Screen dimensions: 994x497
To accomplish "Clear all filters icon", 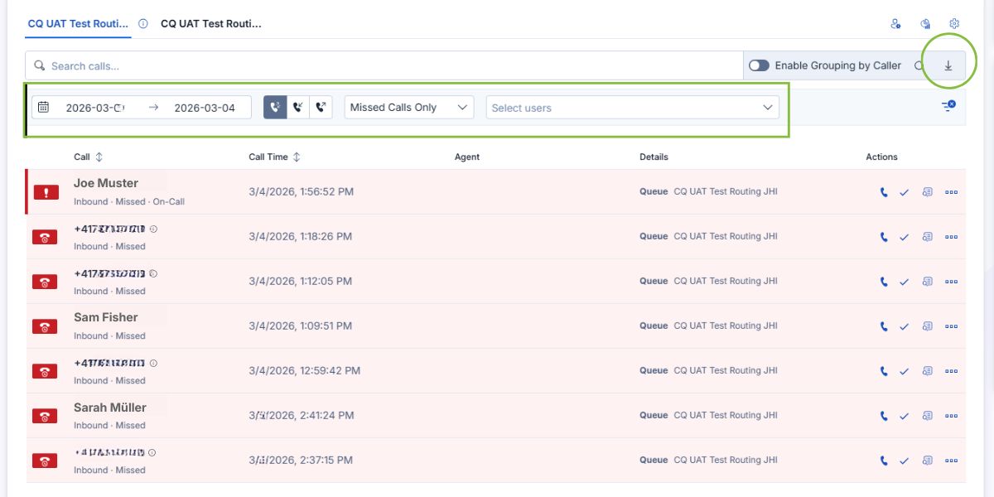I will coord(948,106).
